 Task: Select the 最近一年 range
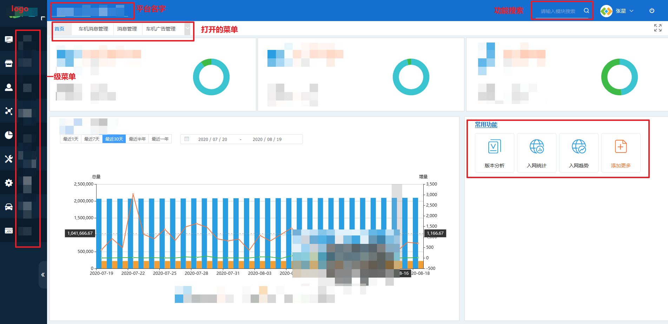pyautogui.click(x=160, y=139)
